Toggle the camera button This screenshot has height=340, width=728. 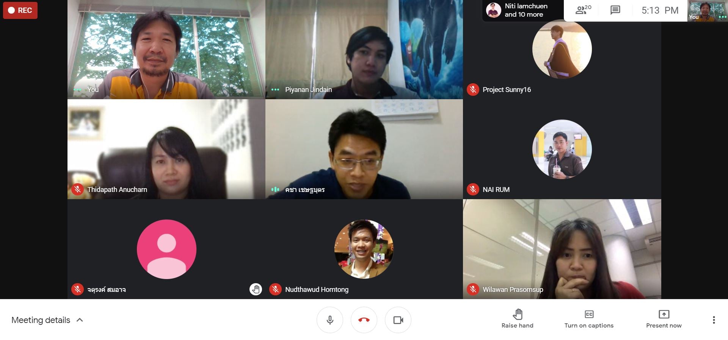[x=398, y=320]
